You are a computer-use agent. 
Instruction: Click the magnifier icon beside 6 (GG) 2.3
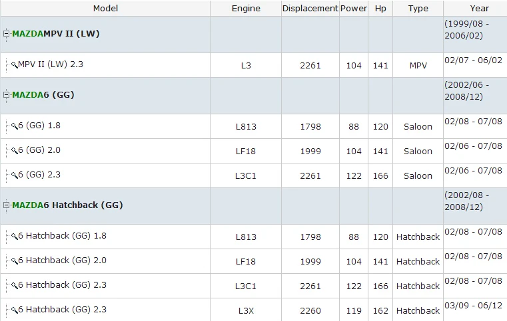pyautogui.click(x=15, y=175)
